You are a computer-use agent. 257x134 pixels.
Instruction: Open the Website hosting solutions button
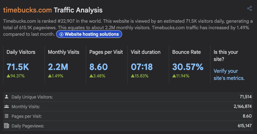[89, 34]
